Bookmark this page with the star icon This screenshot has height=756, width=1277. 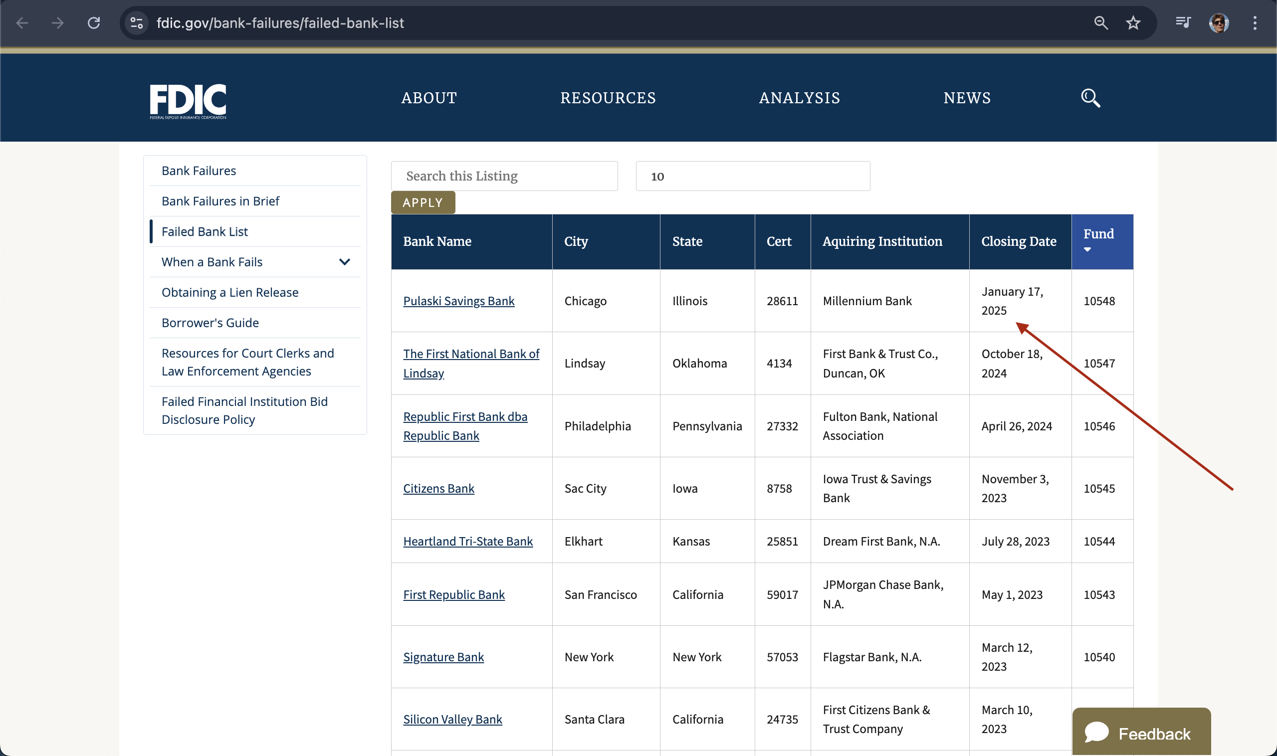click(1133, 23)
